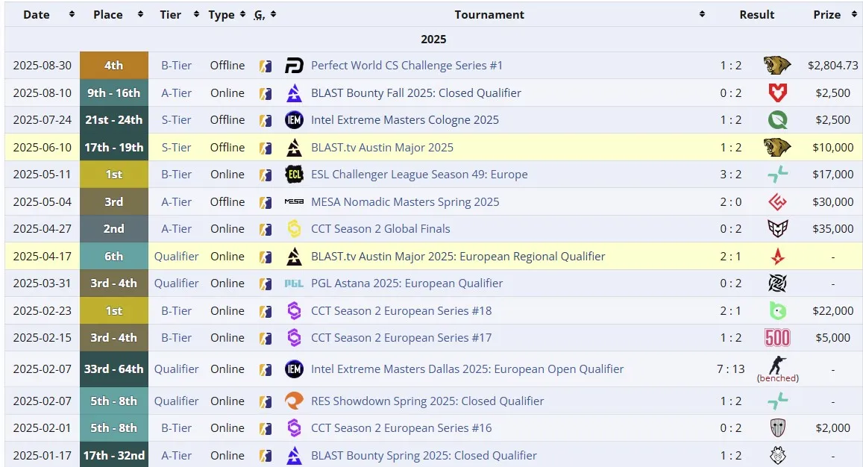Select the 4th place cell
The image size is (863, 467).
click(x=114, y=66)
